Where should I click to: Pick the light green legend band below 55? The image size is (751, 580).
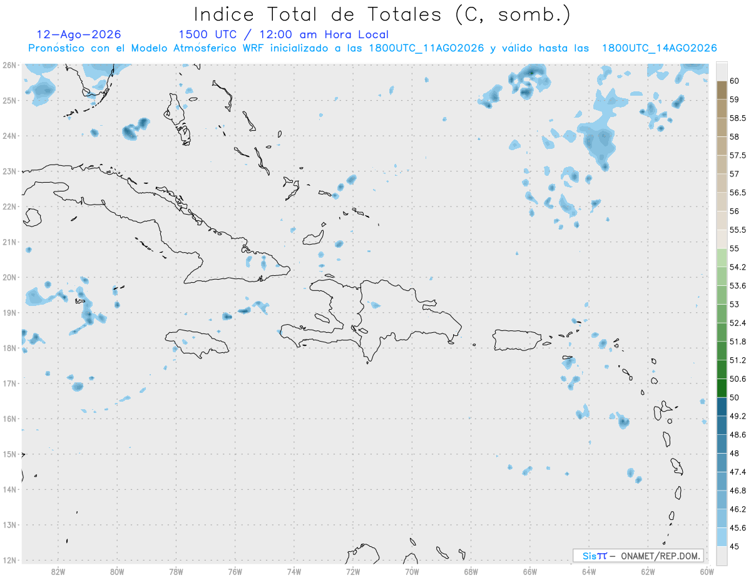[722, 258]
